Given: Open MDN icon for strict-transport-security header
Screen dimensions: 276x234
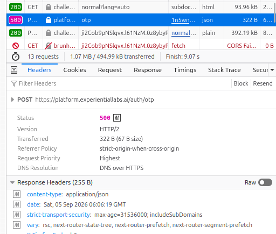Looking at the screenshot, I should tap(17, 215).
